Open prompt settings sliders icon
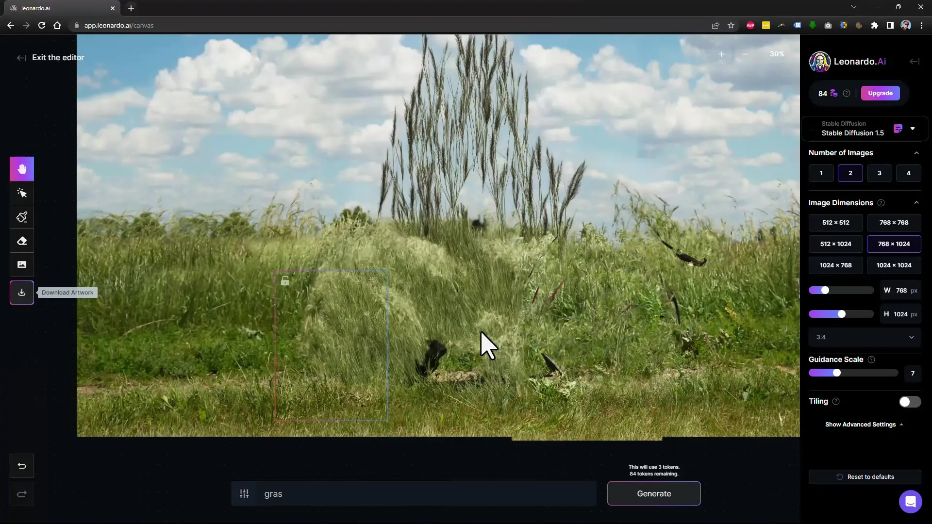The width and height of the screenshot is (932, 524). (x=244, y=494)
